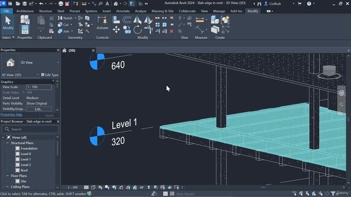This screenshot has width=351, height=197.
Task: Click the Undo arrow in quick access toolbar
Action: point(41,4)
